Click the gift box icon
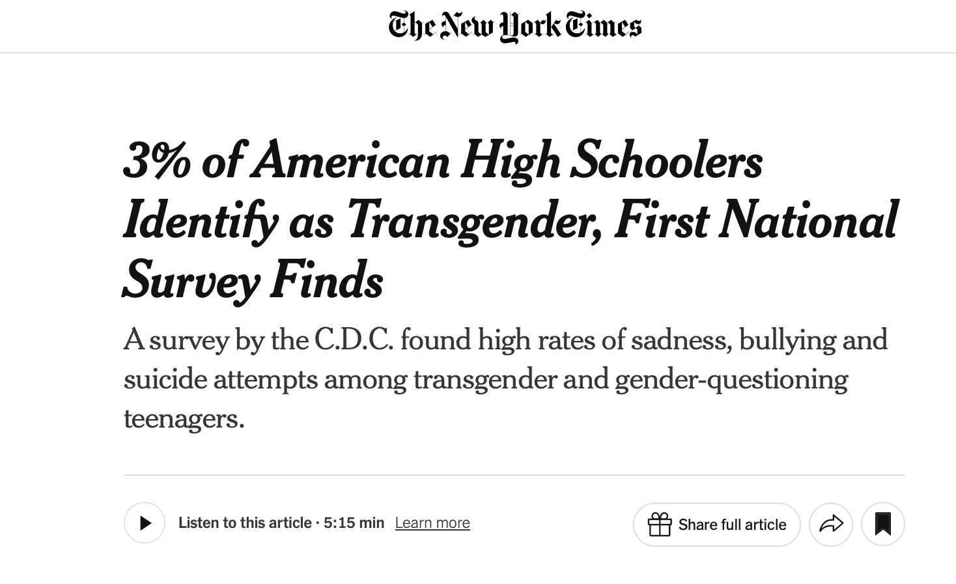The height and width of the screenshot is (584, 956). [x=659, y=525]
